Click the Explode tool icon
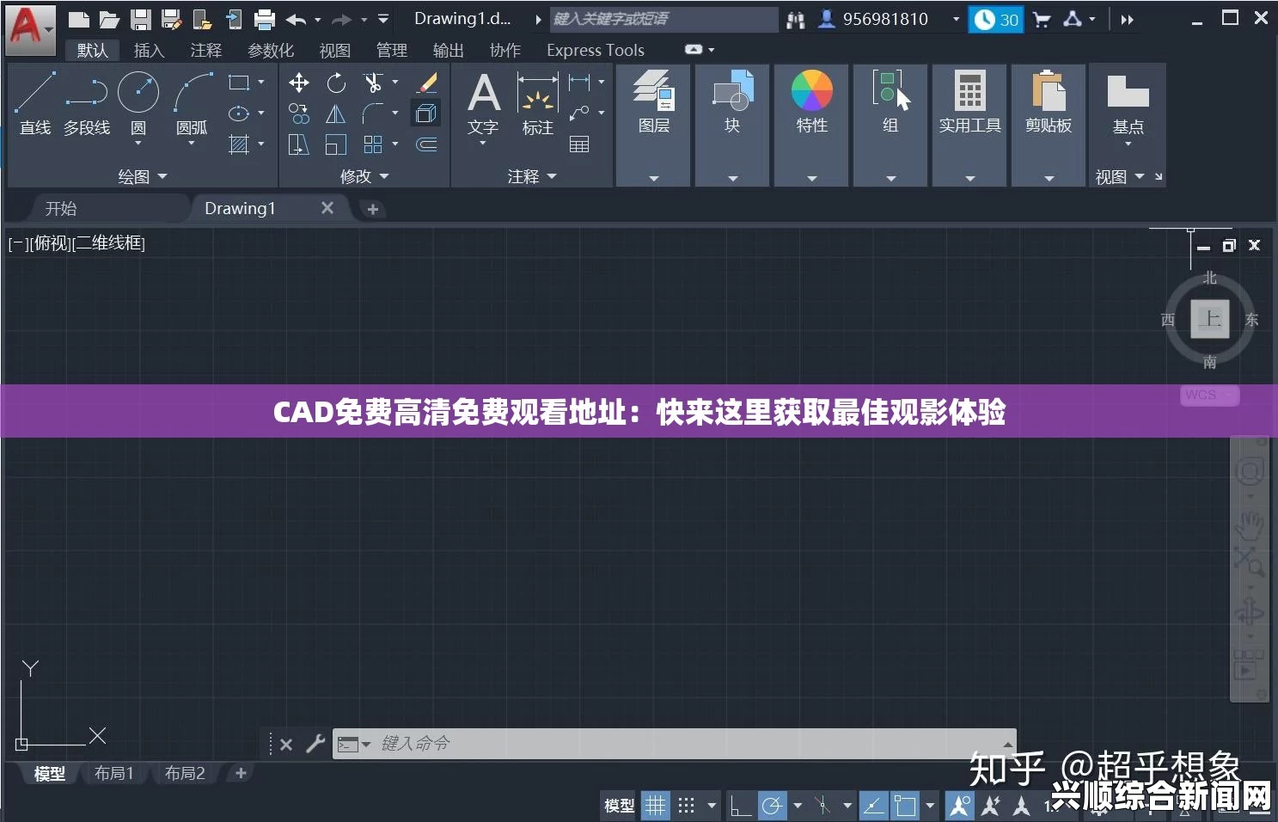Image resolution: width=1278 pixels, height=822 pixels. 427,113
